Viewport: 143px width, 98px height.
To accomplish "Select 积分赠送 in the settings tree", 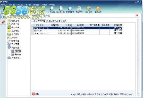I will [13, 34].
